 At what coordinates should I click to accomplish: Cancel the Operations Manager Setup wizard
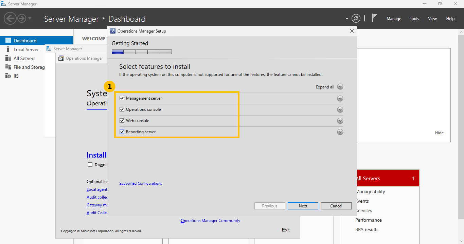tap(336, 206)
